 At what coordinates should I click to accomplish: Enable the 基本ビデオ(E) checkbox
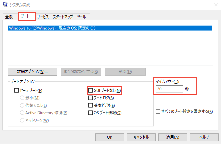[90, 105]
